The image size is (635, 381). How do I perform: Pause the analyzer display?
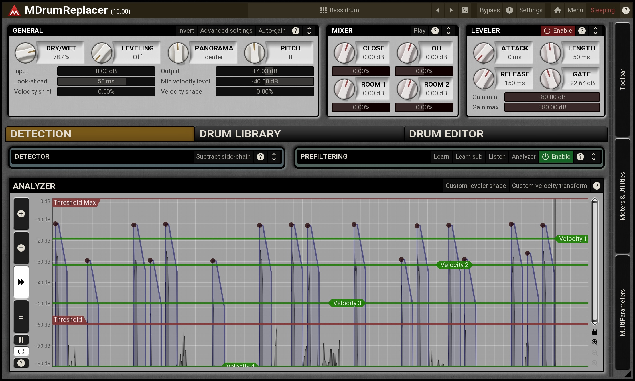(21, 340)
